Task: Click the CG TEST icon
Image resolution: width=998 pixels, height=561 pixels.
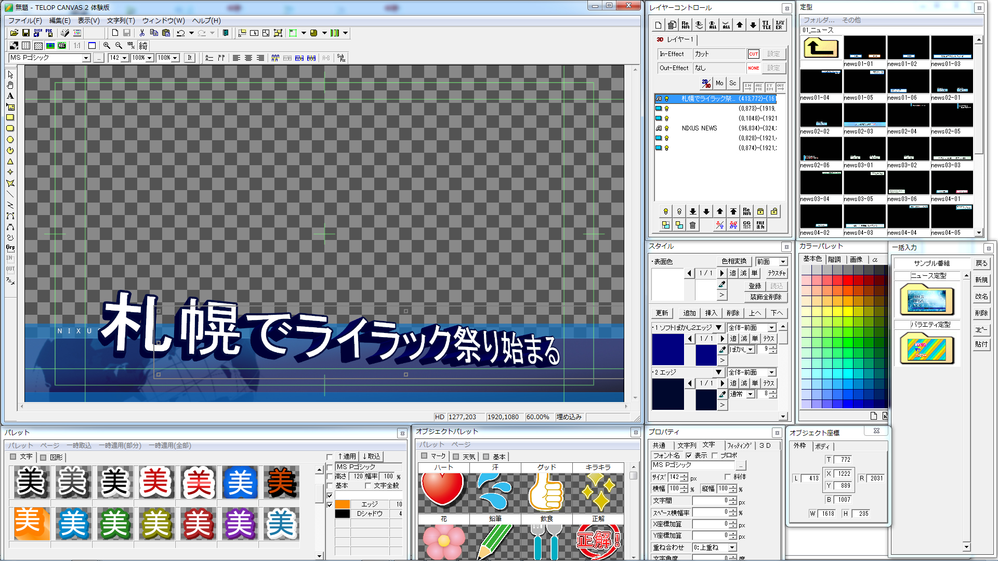Action: [747, 225]
